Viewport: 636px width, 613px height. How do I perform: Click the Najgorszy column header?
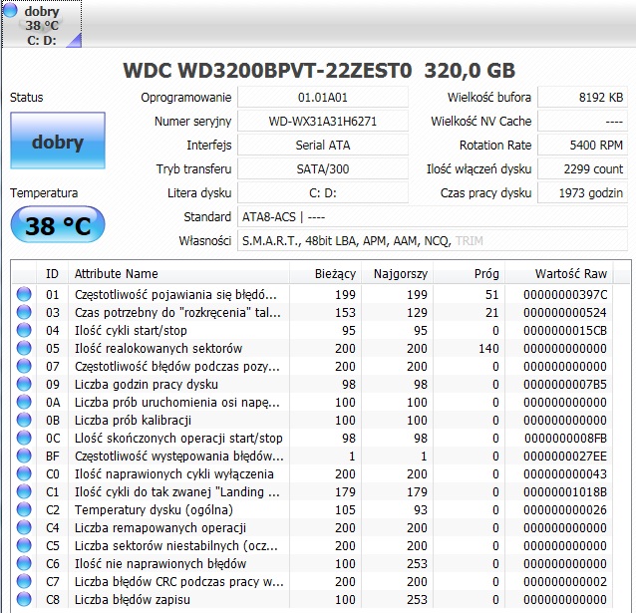[x=397, y=274]
